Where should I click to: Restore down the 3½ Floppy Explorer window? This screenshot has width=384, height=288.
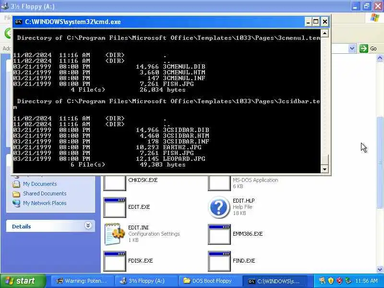[367, 6]
